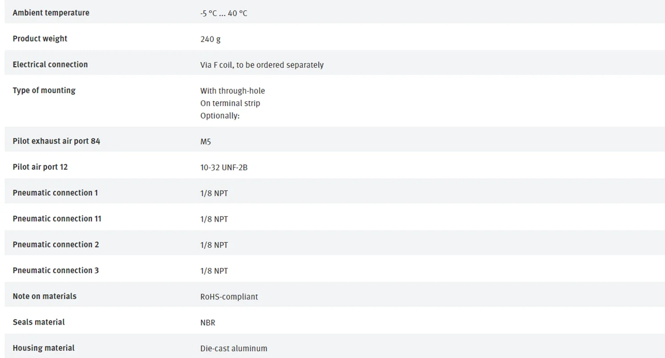Click the Pneumatic connection 1 label
Viewport: 665px width, 358px height.
tap(55, 193)
